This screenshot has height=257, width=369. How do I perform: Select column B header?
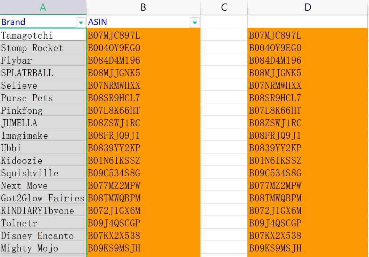click(x=143, y=7)
